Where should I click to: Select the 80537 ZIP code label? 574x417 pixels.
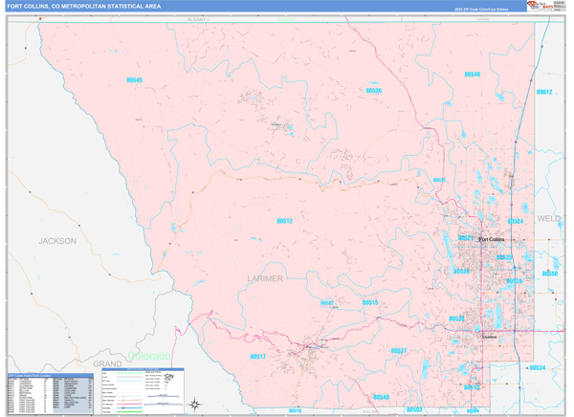click(399, 351)
